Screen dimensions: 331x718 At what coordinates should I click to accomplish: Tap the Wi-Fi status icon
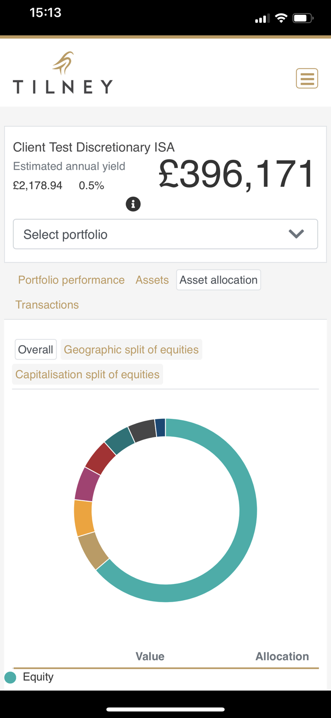tap(281, 19)
